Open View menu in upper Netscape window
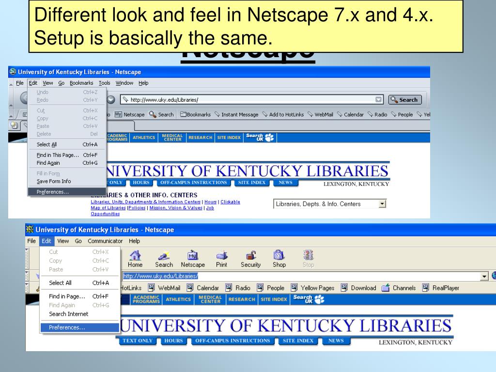 pyautogui.click(x=48, y=83)
